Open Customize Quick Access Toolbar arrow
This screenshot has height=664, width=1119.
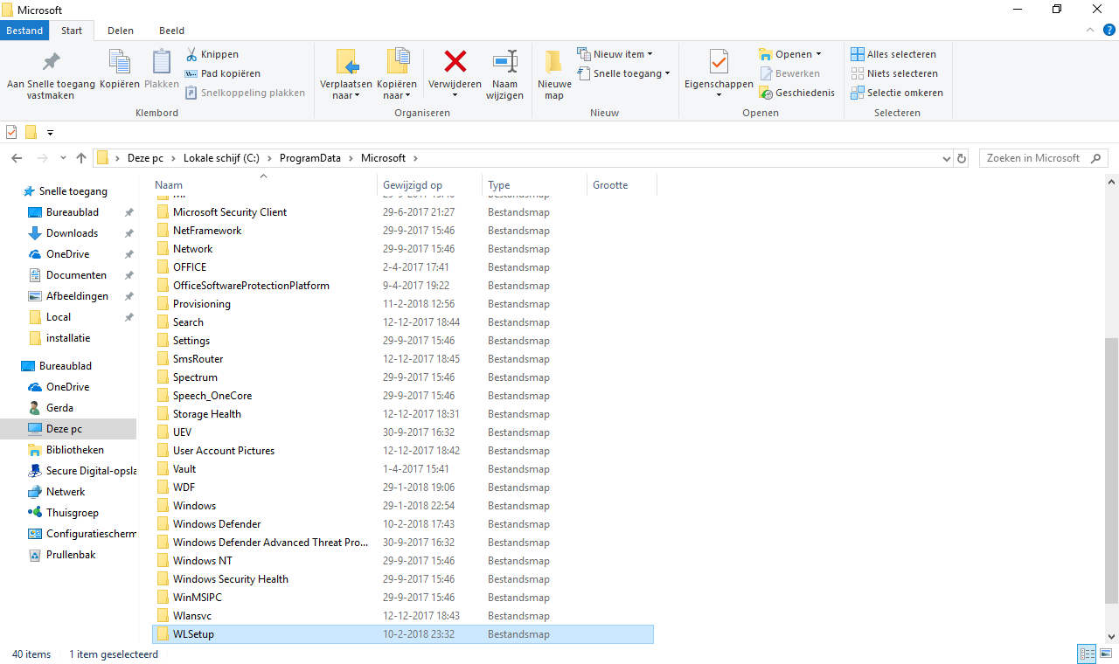pos(50,133)
